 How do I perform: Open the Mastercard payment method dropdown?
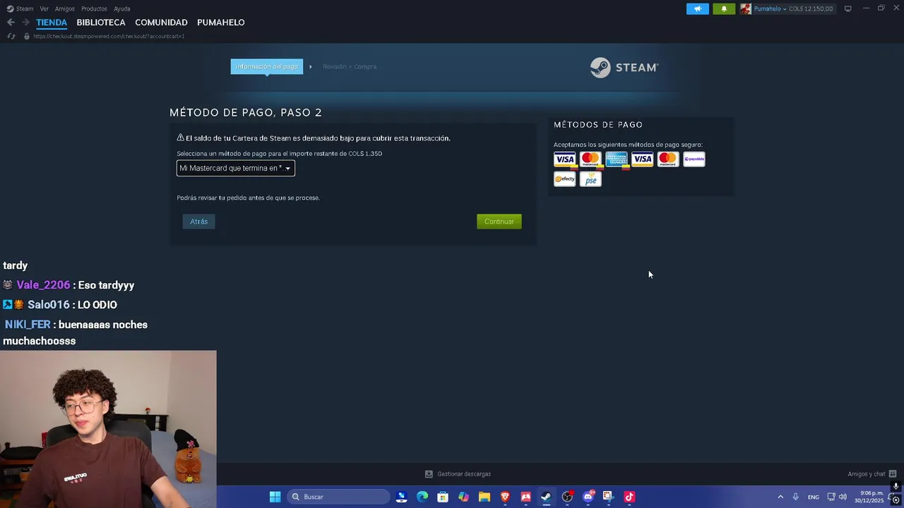click(236, 168)
